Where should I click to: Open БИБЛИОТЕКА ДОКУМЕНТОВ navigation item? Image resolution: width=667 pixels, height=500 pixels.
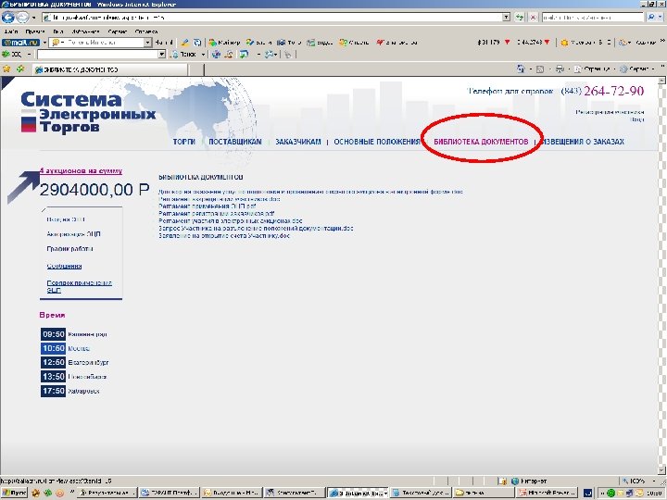(x=481, y=142)
